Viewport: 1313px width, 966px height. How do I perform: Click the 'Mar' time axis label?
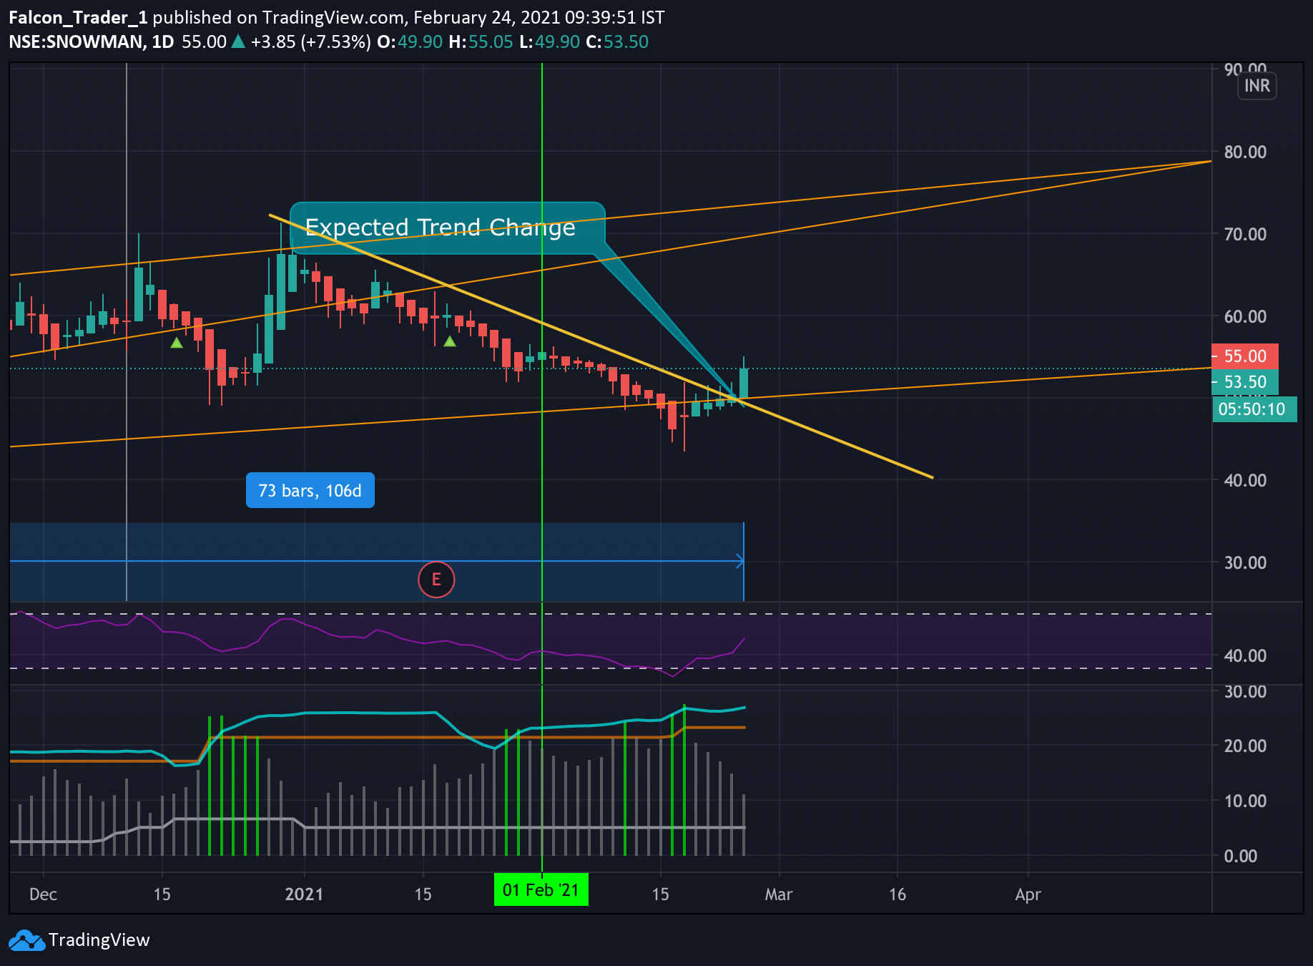coord(779,894)
